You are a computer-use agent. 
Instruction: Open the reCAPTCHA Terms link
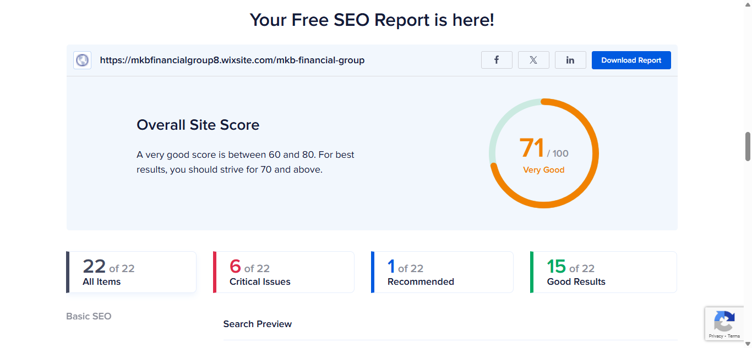coord(734,336)
